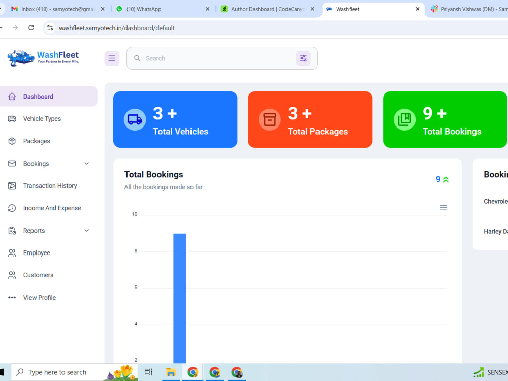
Task: Open Transaction History menu item
Action: [x=49, y=186]
